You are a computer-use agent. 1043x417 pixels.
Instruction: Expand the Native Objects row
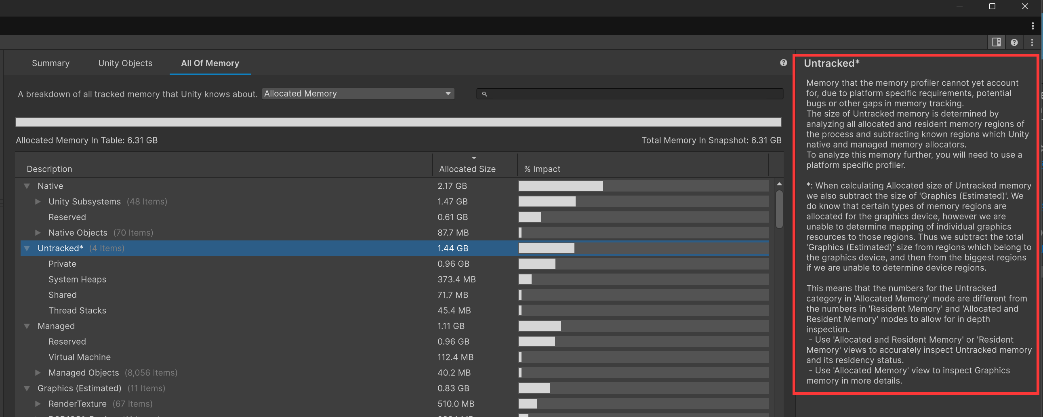(x=38, y=233)
